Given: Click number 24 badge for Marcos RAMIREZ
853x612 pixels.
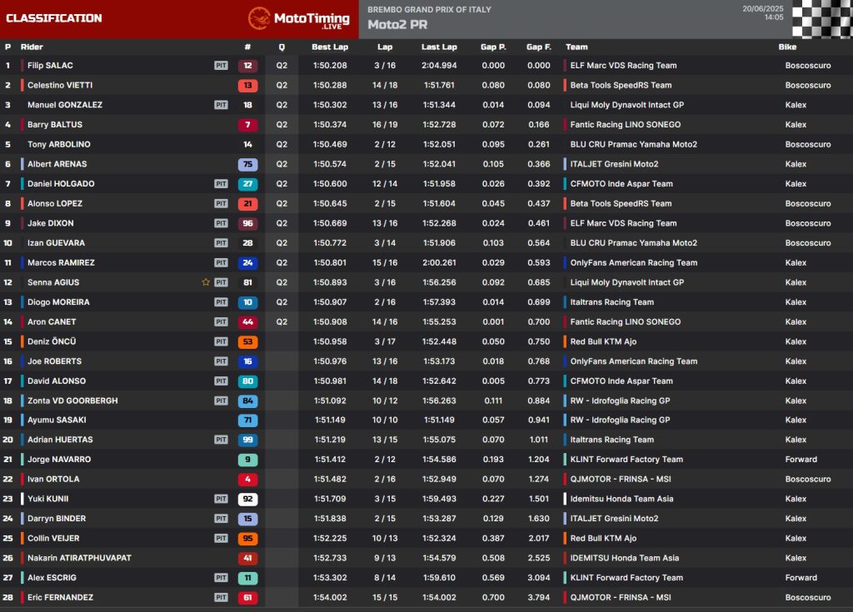Looking at the screenshot, I should 247,263.
